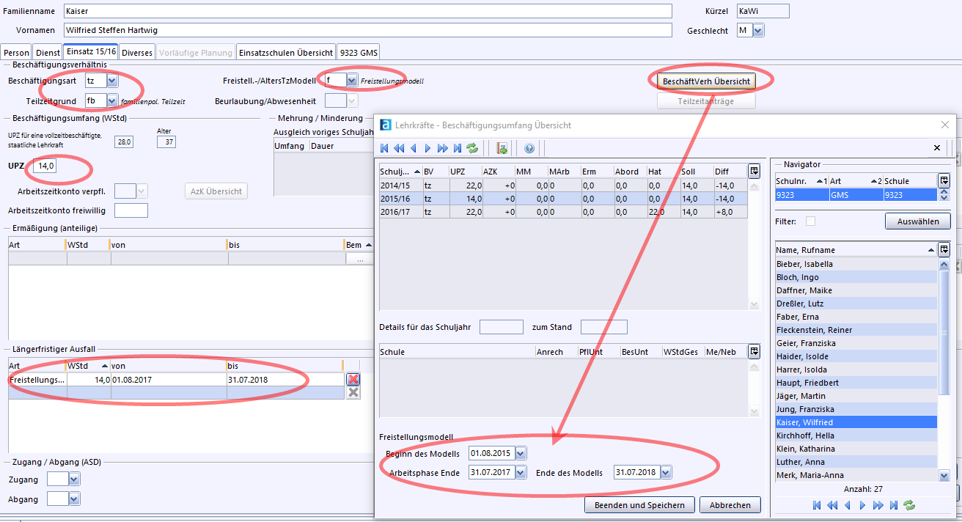Switch to Dienst tab
Image resolution: width=962 pixels, height=522 pixels.
tap(48, 53)
